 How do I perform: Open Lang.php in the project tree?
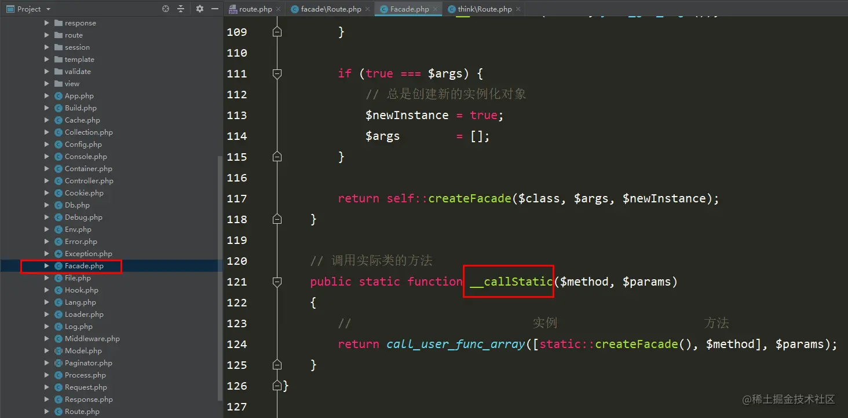click(81, 302)
